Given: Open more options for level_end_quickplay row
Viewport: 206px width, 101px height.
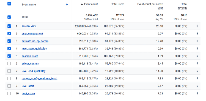Looking at the screenshot, I should [197, 71].
